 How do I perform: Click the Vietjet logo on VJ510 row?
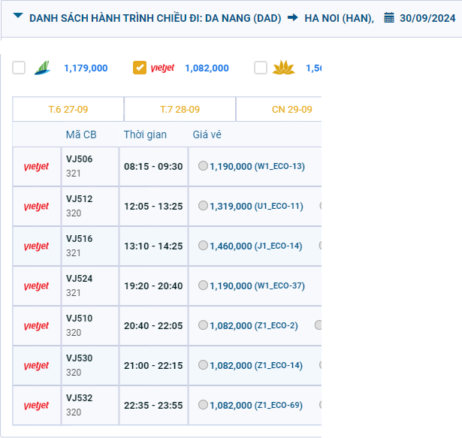(x=36, y=326)
